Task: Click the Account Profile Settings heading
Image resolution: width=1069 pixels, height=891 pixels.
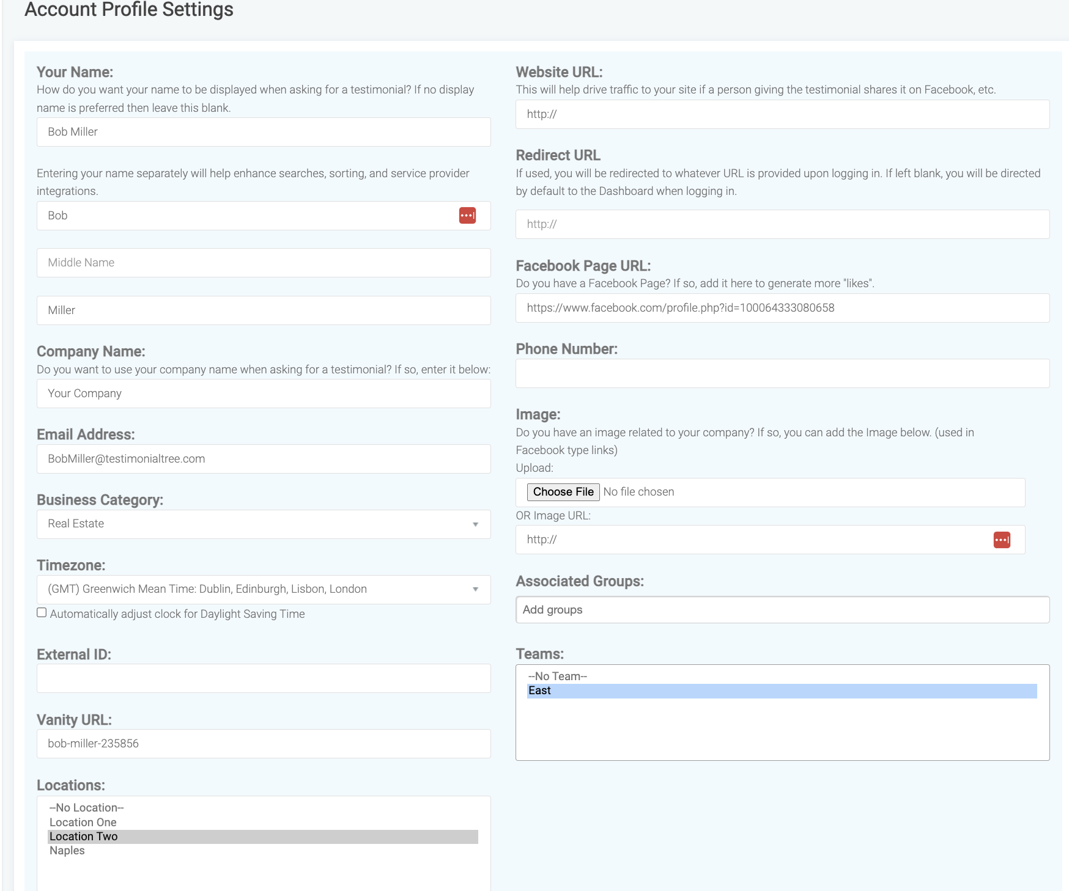Action: (x=129, y=9)
